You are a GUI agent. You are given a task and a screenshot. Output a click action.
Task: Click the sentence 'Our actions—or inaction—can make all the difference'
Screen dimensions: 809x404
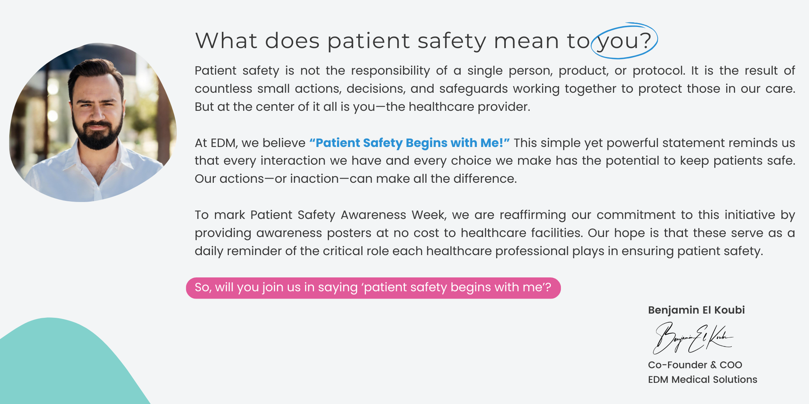tap(355, 179)
